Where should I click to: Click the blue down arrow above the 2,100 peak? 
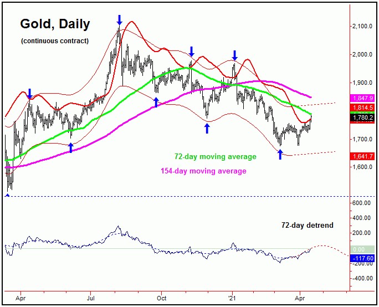click(119, 20)
